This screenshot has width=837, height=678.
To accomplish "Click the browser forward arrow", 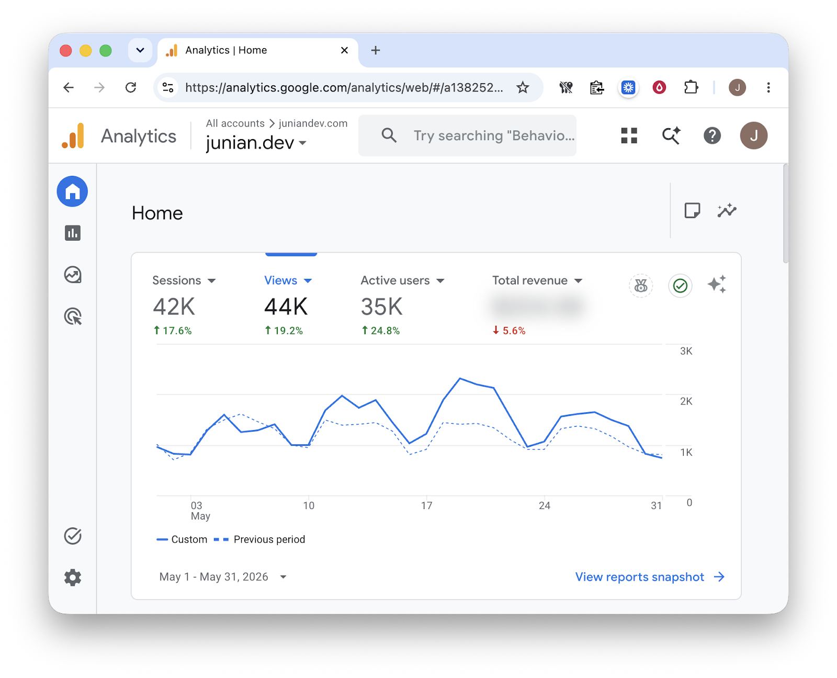I will [x=99, y=87].
